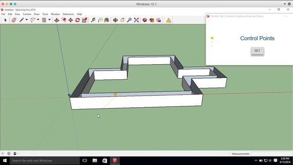293x165 pixels.
Task: Select the arrow Select tool
Action: [x=5, y=20]
